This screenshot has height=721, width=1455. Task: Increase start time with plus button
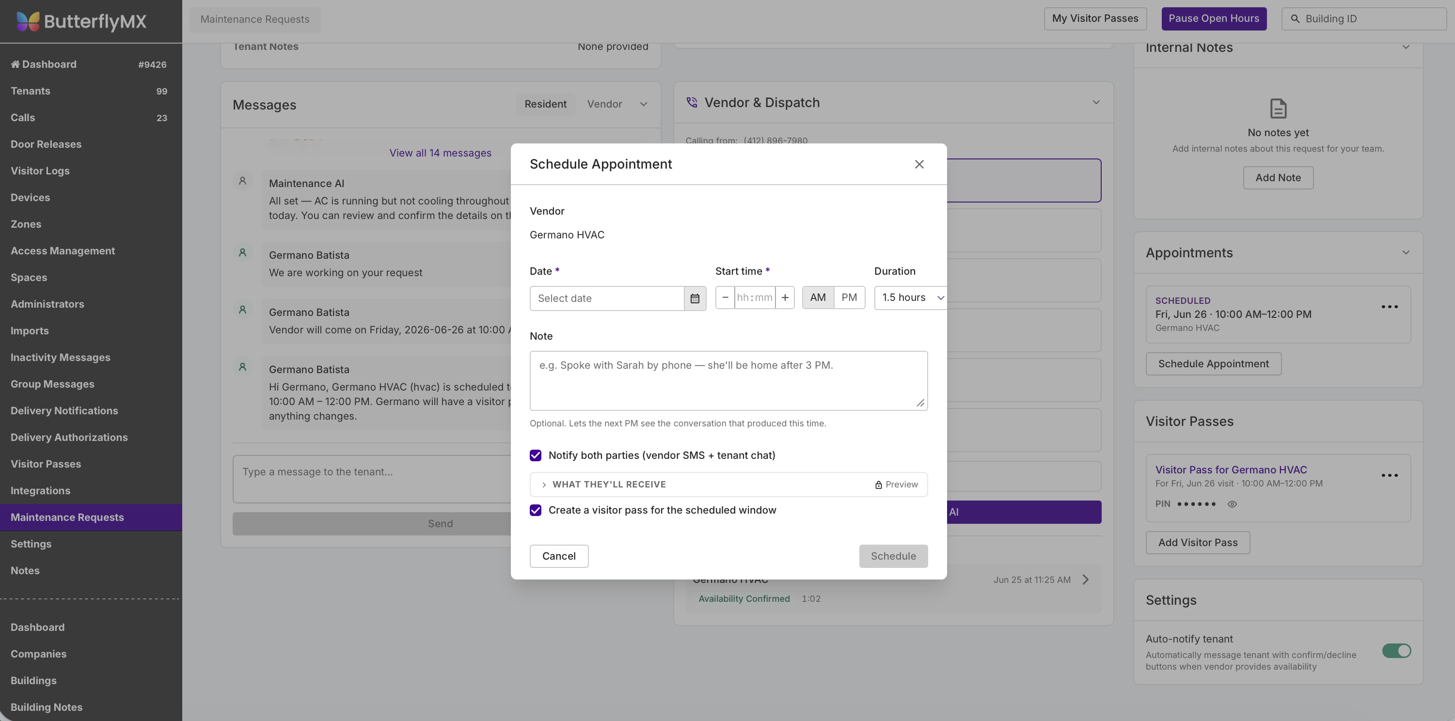tap(785, 298)
